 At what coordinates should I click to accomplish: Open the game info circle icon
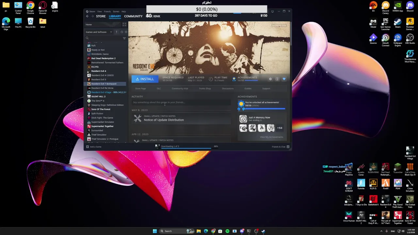[277, 79]
